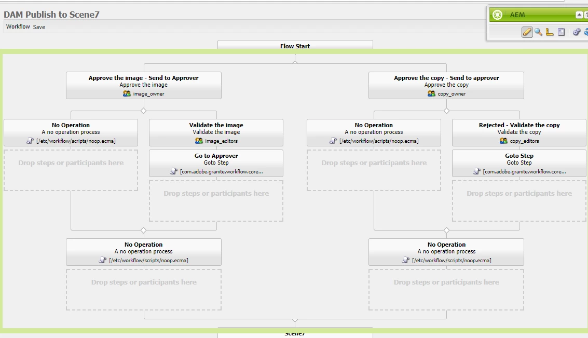Click the AEM logo in sidekick header
This screenshot has height=338, width=588.
pyautogui.click(x=497, y=15)
